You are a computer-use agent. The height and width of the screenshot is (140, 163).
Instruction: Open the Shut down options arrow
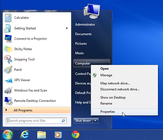click(96, 121)
